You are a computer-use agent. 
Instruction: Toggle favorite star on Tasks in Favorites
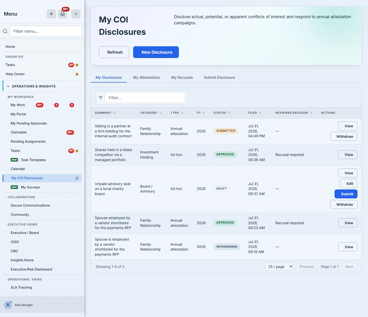[77, 65]
